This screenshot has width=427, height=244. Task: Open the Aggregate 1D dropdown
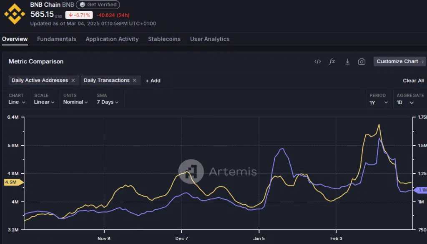(405, 103)
